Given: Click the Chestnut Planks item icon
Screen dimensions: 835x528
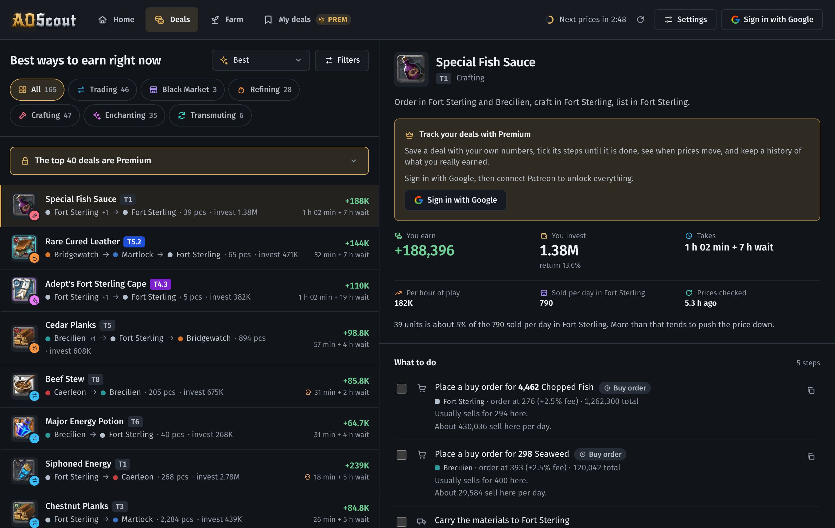Looking at the screenshot, I should coord(24,513).
